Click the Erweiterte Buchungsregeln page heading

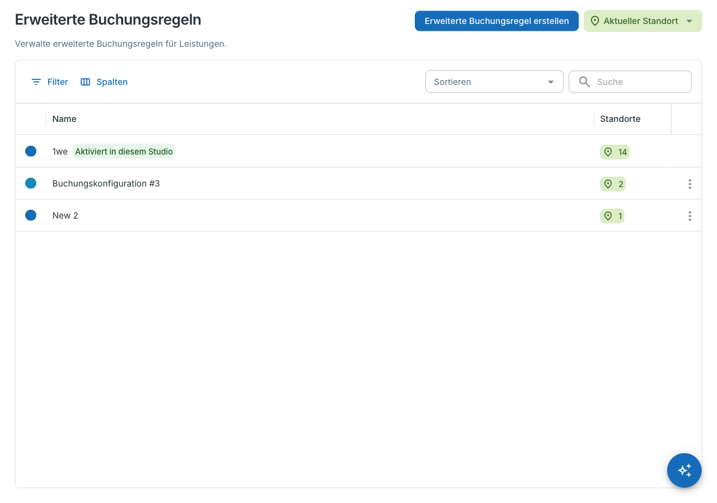(108, 20)
